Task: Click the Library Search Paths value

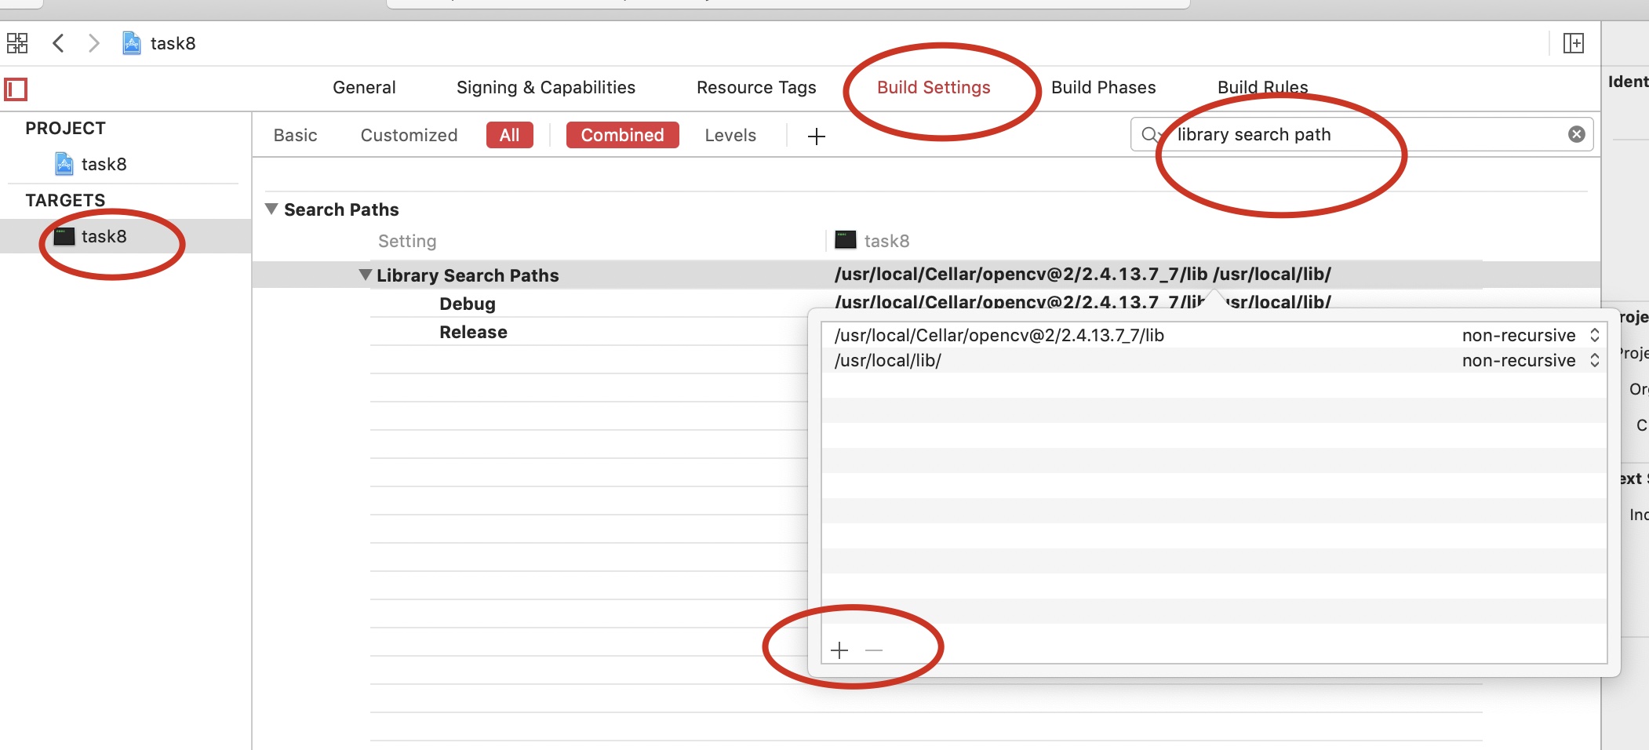Action: point(1083,274)
